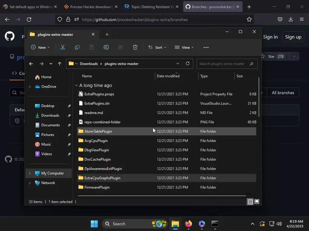
Task: Click the Delete trash can icon
Action: pos(135,47)
